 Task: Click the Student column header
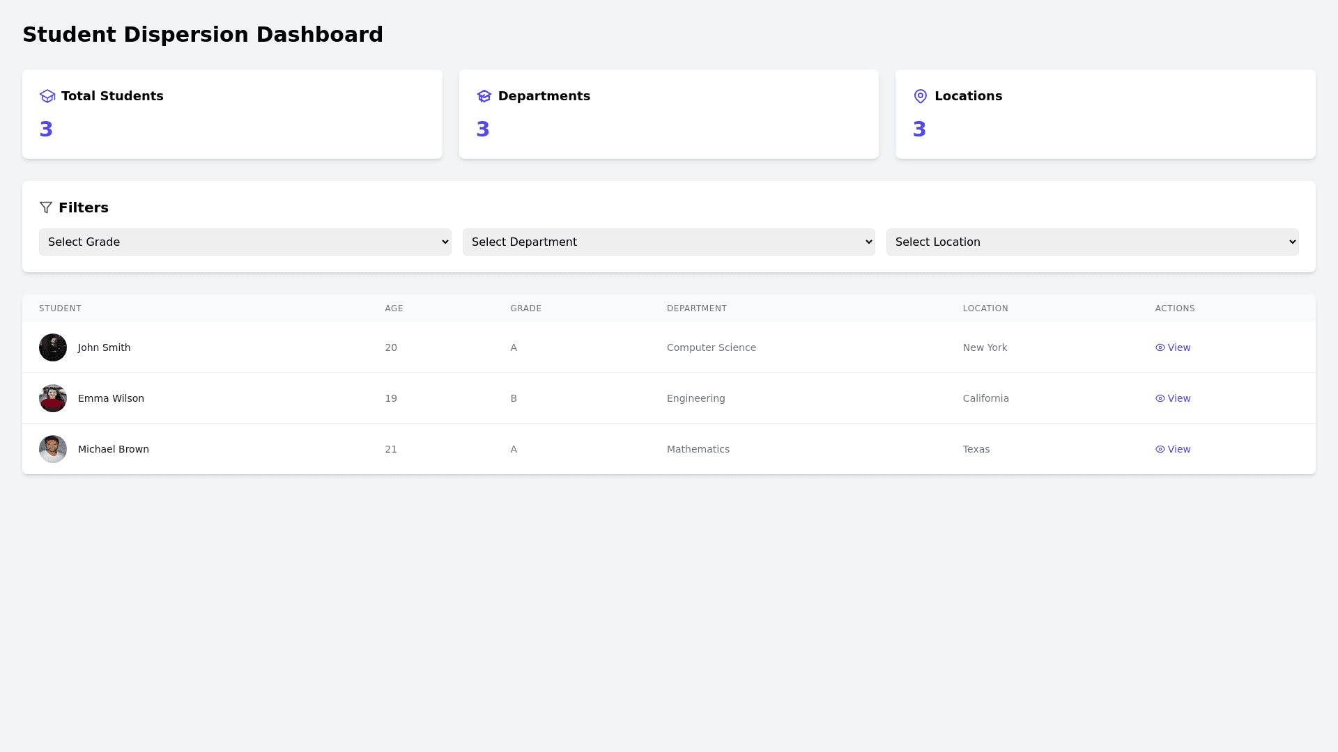coord(60,308)
